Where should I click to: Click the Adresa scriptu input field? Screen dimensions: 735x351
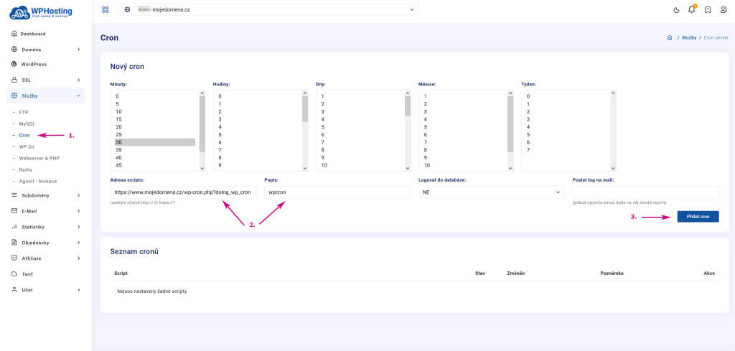coord(183,192)
